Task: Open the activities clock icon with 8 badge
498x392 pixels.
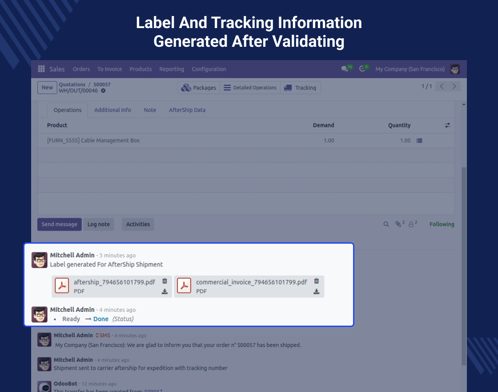Action: [362, 69]
